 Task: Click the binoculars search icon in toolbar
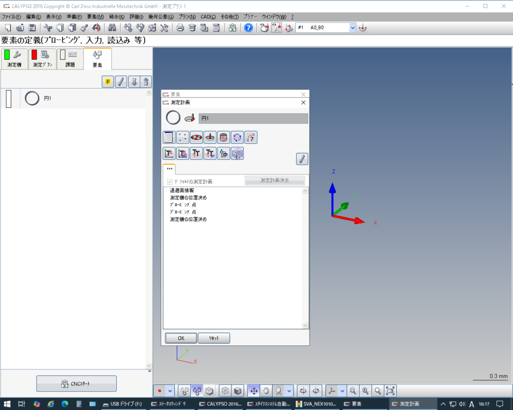[112, 28]
